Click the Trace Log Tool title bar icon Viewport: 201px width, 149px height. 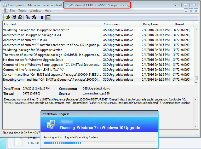pos(5,5)
